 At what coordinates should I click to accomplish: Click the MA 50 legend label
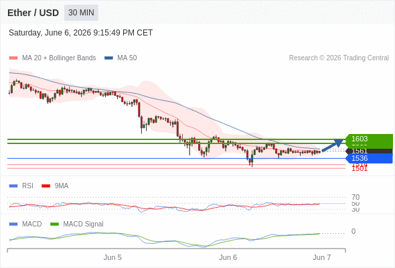(x=127, y=58)
